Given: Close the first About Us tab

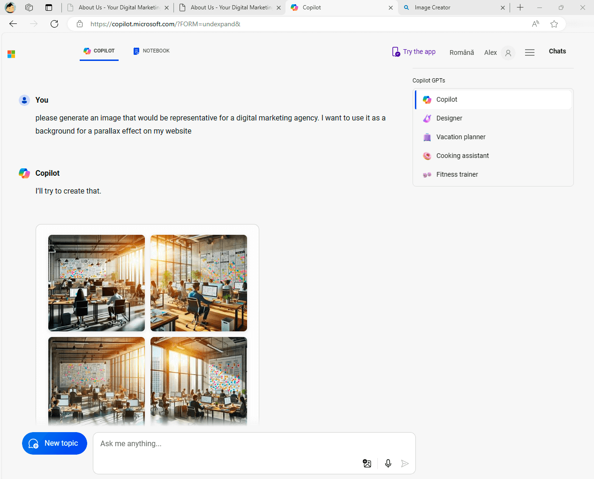Looking at the screenshot, I should (x=166, y=8).
